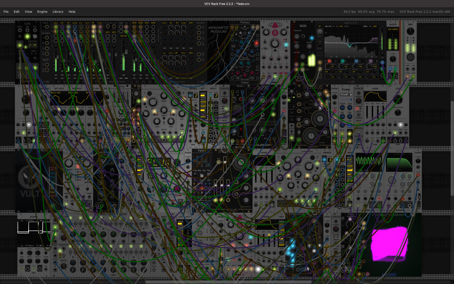Open the USB AUDIO device selector
The width and height of the screenshot is (454, 284).
[393, 29]
